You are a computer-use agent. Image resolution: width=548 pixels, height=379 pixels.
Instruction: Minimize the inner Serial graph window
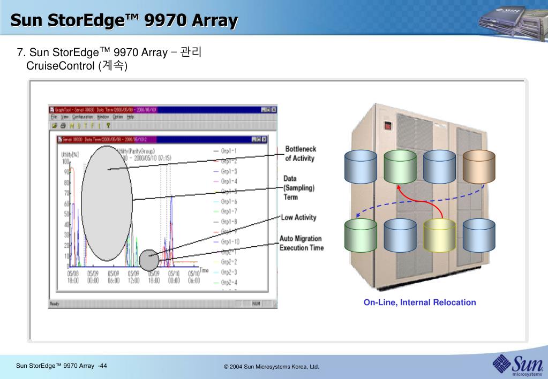pos(254,139)
